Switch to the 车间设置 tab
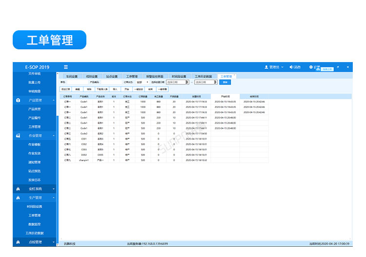Viewport: 366px width, 257px height. click(x=72, y=77)
